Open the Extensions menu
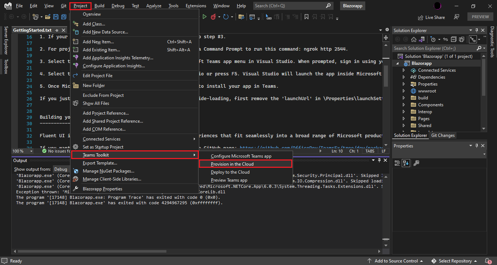This screenshot has width=497, height=265. 196,6
